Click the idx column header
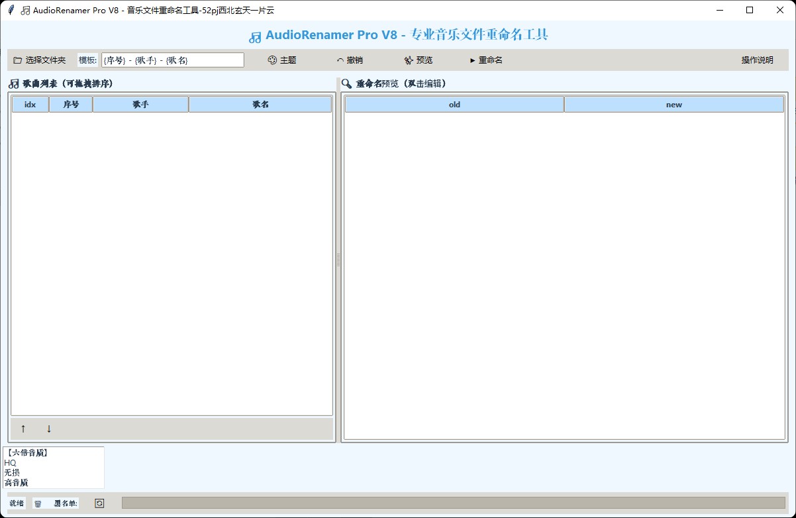 coord(29,104)
